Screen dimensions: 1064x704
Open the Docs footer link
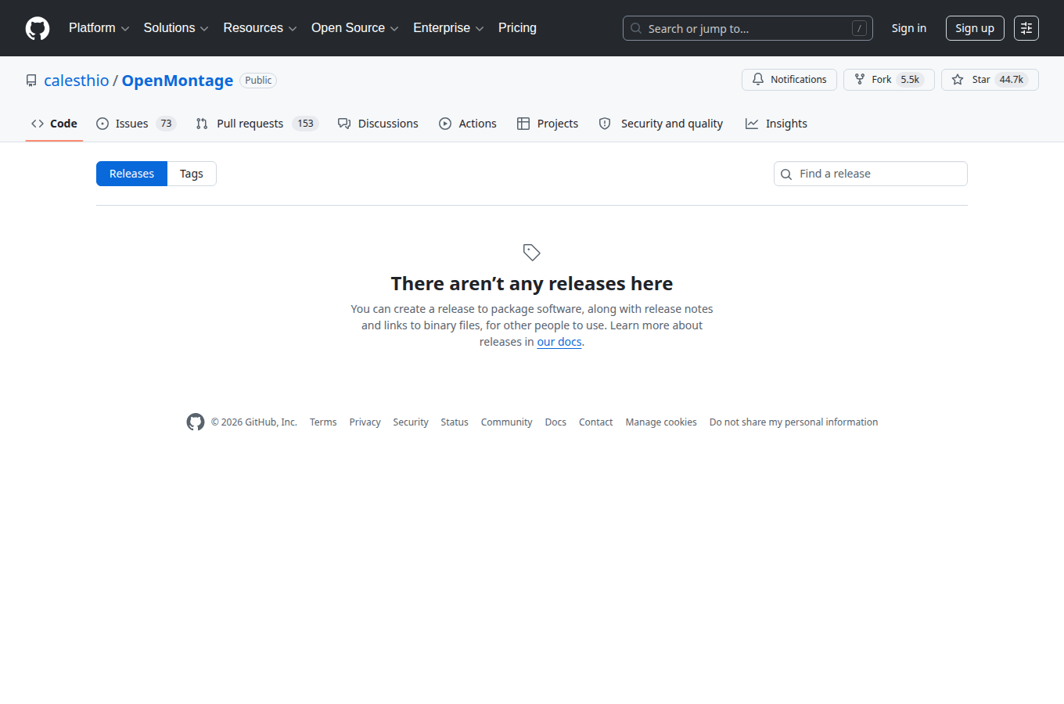555,422
